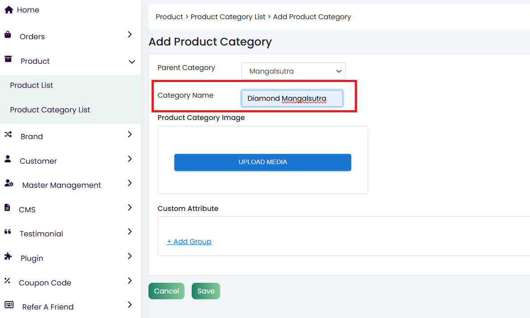Viewport: 530px width, 318px height.
Task: Click the Product archive box icon
Action: 8,59
